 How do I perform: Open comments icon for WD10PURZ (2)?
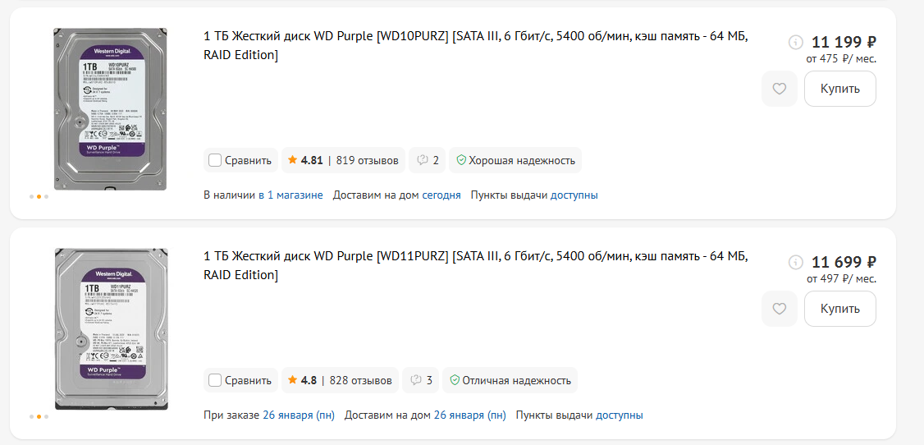tap(428, 160)
